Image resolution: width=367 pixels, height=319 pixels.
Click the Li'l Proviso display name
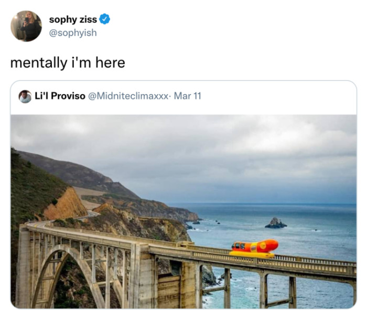tap(60, 96)
